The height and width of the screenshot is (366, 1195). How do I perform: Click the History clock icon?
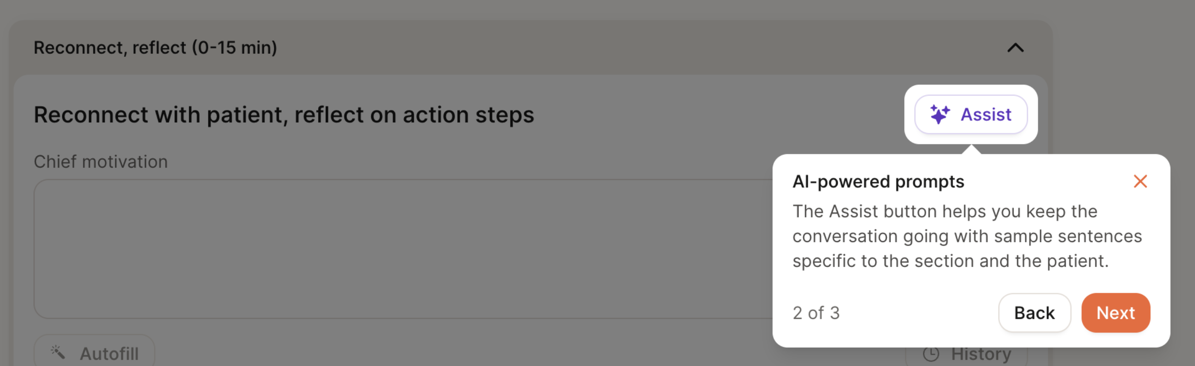930,354
